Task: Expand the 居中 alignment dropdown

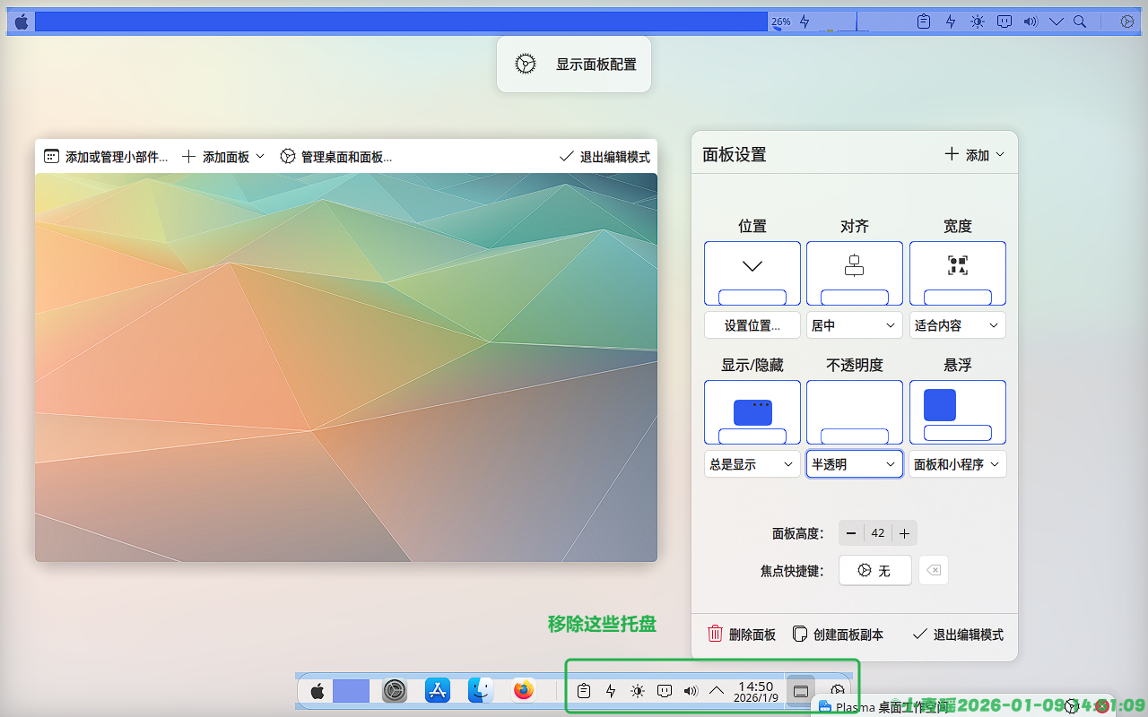Action: pos(854,325)
